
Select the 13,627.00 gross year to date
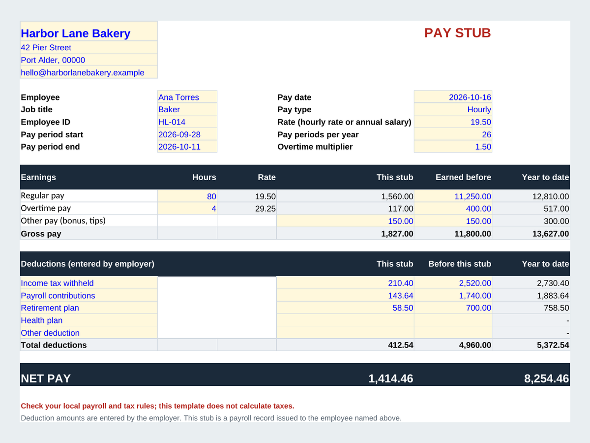coord(531,233)
